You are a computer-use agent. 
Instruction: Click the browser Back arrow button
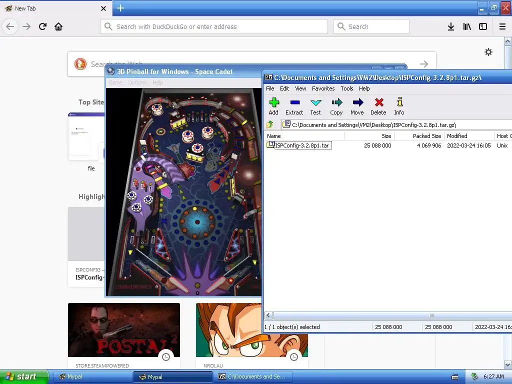point(10,26)
